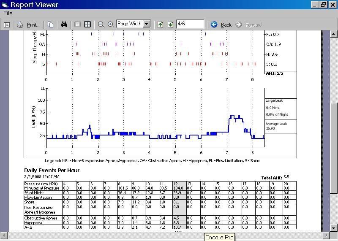Click the grayed Forward arrow icon
Viewport: 338px width, 241px height.
(238, 24)
